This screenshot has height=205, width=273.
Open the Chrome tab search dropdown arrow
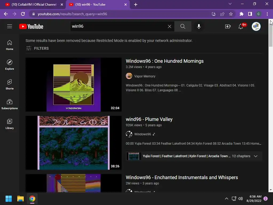pos(230,4)
